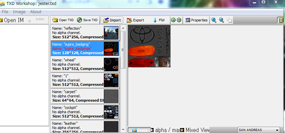The image size is (285, 133).
Task: Switch to the Image view tab
Action: (139, 130)
